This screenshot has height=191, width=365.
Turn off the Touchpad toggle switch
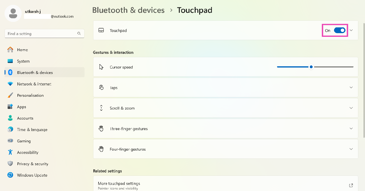point(339,30)
